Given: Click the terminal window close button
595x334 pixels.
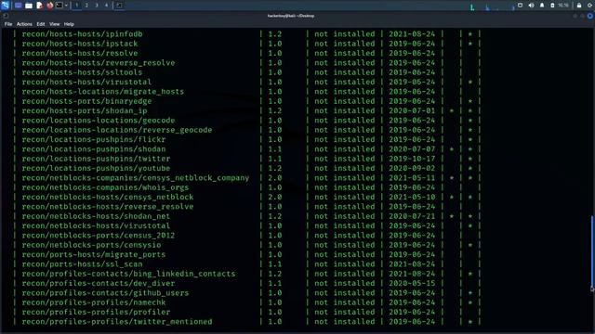Looking at the screenshot, I should 590,16.
